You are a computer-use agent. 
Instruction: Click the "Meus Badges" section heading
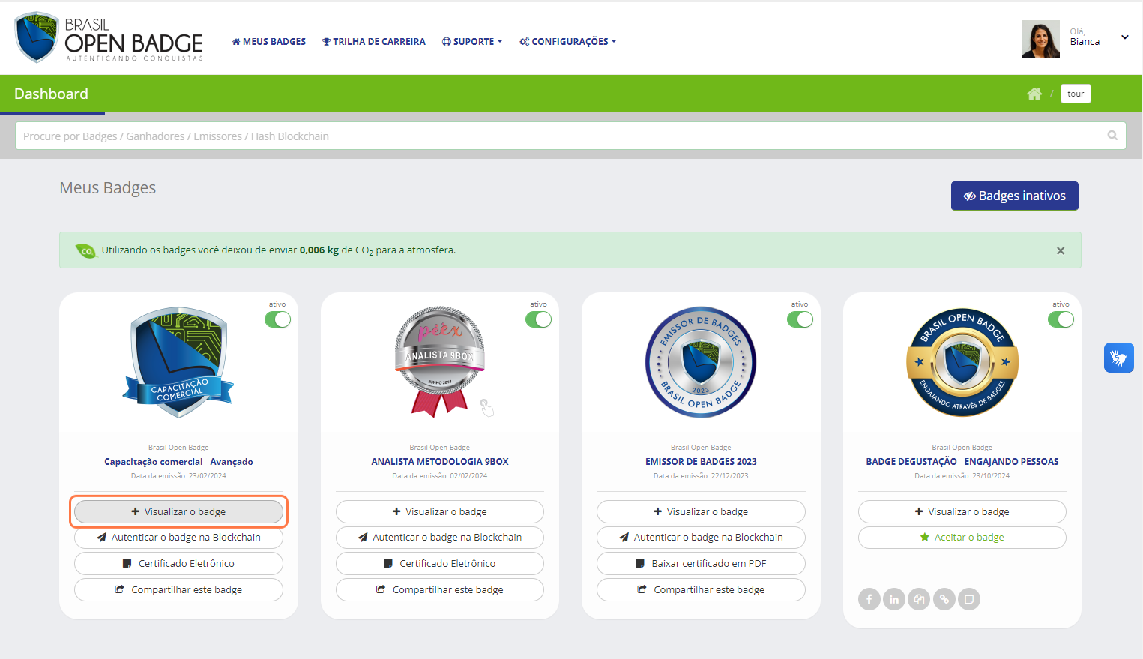(108, 188)
